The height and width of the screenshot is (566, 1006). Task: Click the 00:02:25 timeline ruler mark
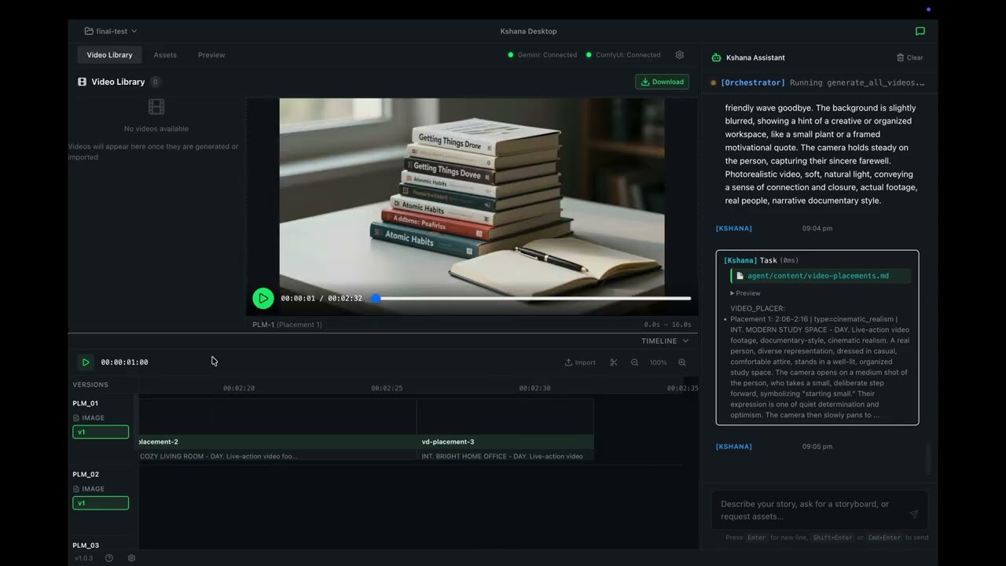click(x=387, y=388)
